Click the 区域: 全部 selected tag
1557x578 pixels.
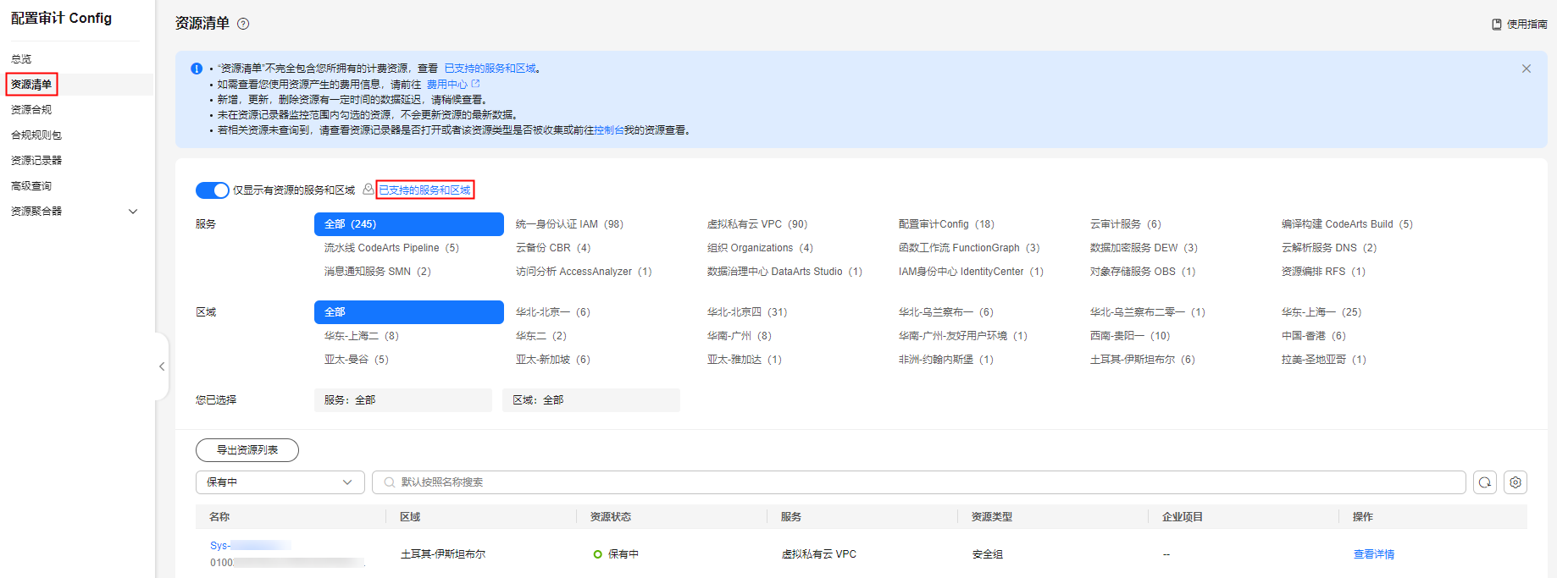(591, 400)
